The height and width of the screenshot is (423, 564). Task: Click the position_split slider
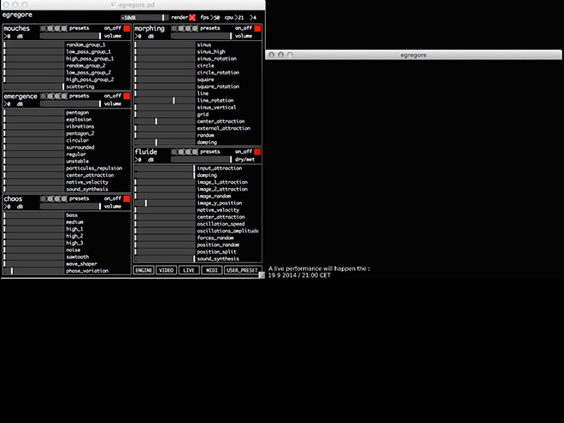[x=165, y=252]
